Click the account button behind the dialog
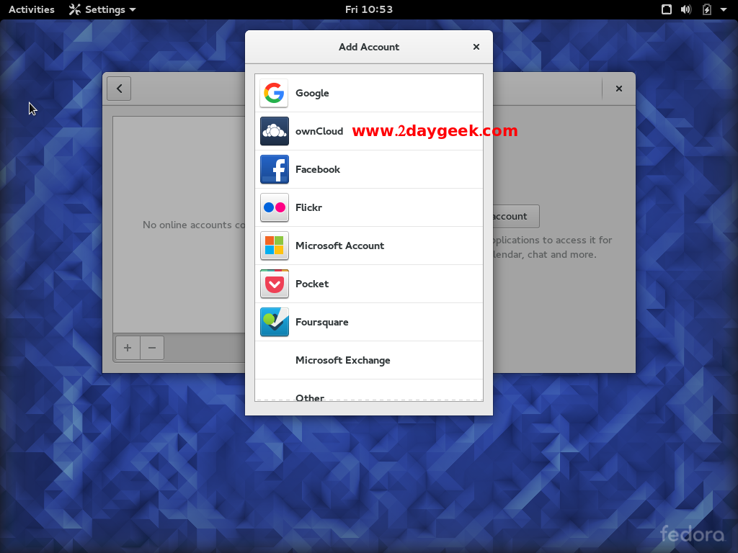This screenshot has width=738, height=553. pos(516,216)
